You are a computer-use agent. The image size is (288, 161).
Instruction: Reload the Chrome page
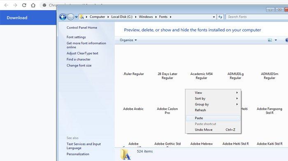click(24, 5)
